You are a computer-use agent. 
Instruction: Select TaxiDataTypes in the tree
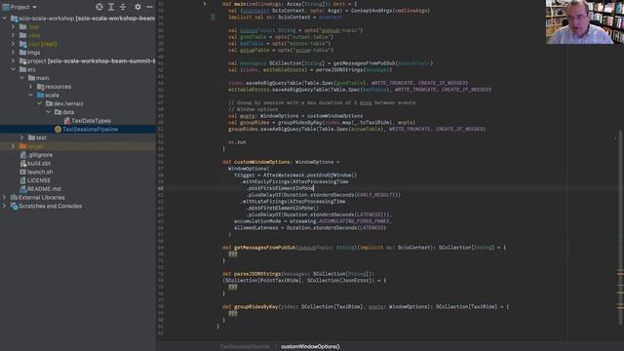tap(91, 121)
